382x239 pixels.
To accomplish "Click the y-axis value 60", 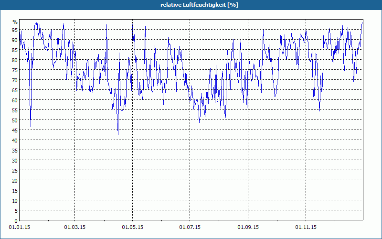I will click(15, 100).
